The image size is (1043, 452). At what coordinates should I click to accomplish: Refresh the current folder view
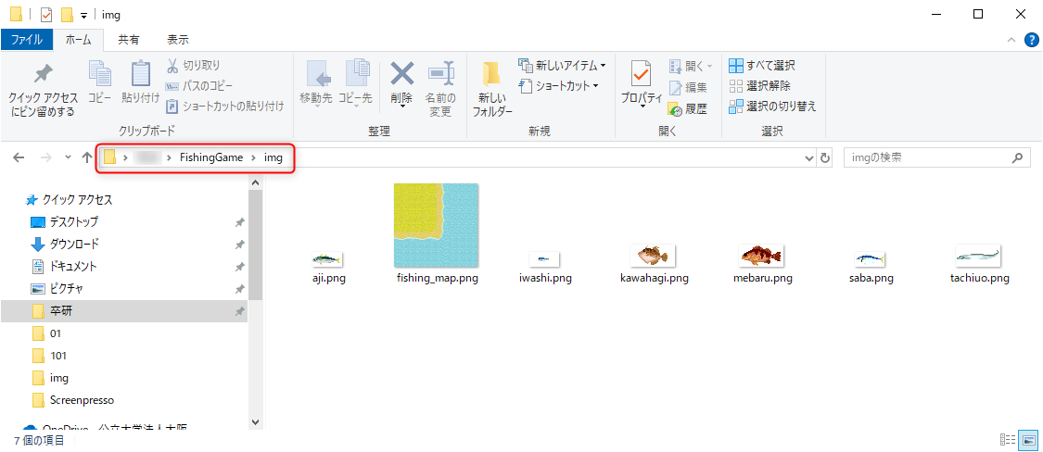825,158
